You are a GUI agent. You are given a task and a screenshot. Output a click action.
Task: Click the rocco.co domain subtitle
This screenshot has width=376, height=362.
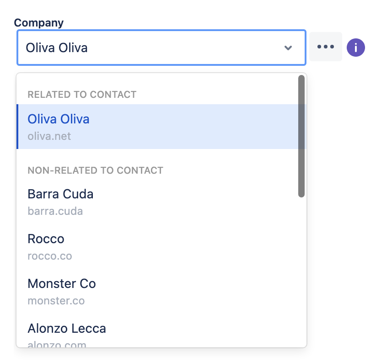point(50,256)
